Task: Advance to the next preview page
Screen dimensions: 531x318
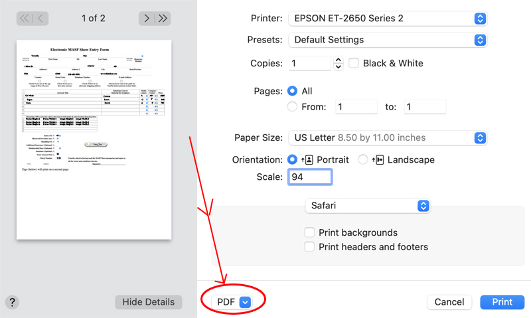Action: 147,19
